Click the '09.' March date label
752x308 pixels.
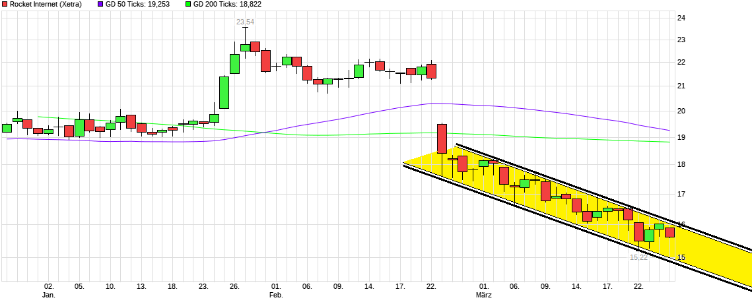[x=545, y=286]
